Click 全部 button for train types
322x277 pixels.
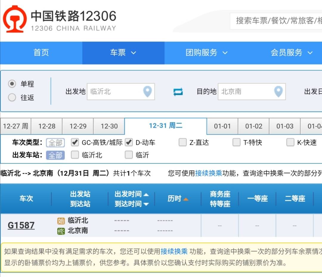(55, 143)
